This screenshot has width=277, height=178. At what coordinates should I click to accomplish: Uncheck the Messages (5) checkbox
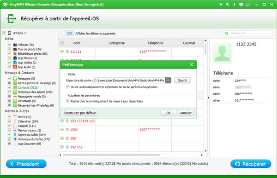click(x=9, y=78)
